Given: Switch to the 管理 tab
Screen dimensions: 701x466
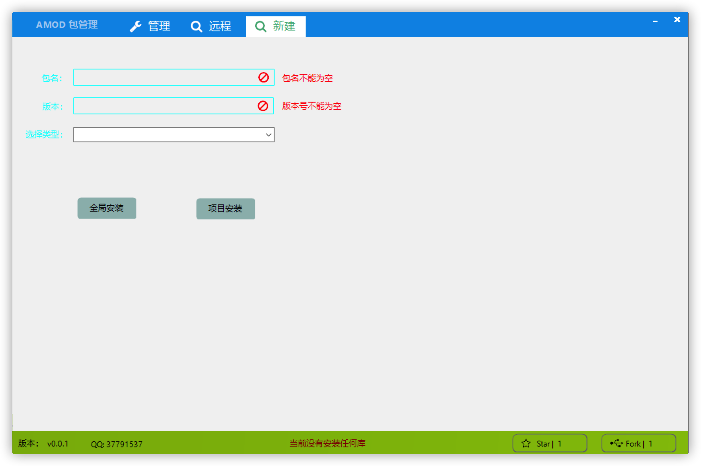Looking at the screenshot, I should (x=158, y=26).
